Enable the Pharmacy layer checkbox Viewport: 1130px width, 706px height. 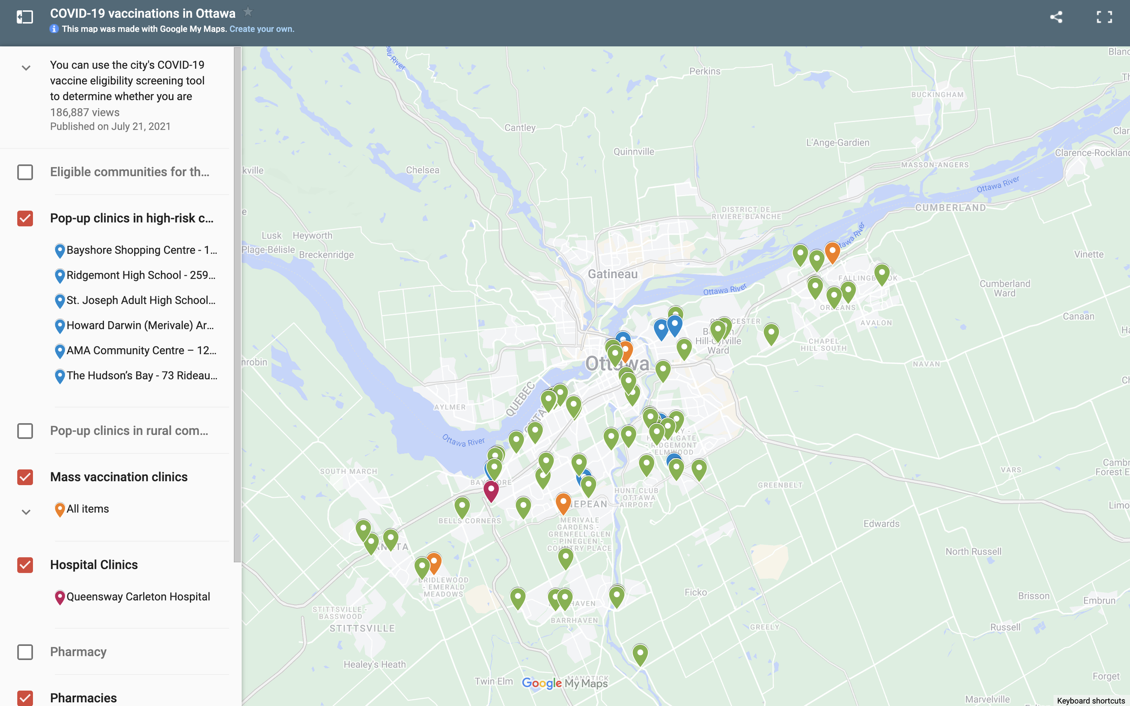point(25,651)
